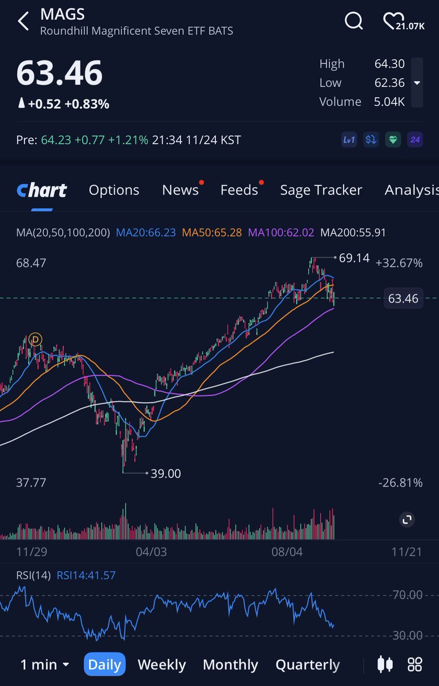Select the Daily timeframe
This screenshot has height=686, width=439.
[x=104, y=665]
